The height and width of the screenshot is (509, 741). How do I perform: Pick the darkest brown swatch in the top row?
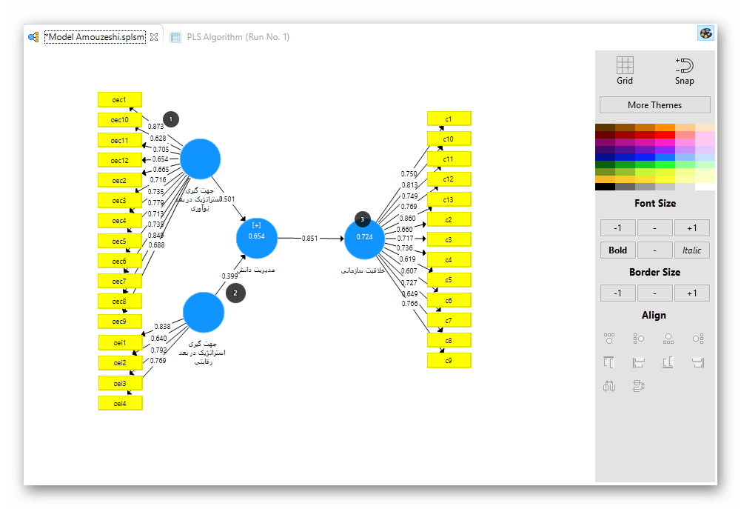tap(605, 127)
